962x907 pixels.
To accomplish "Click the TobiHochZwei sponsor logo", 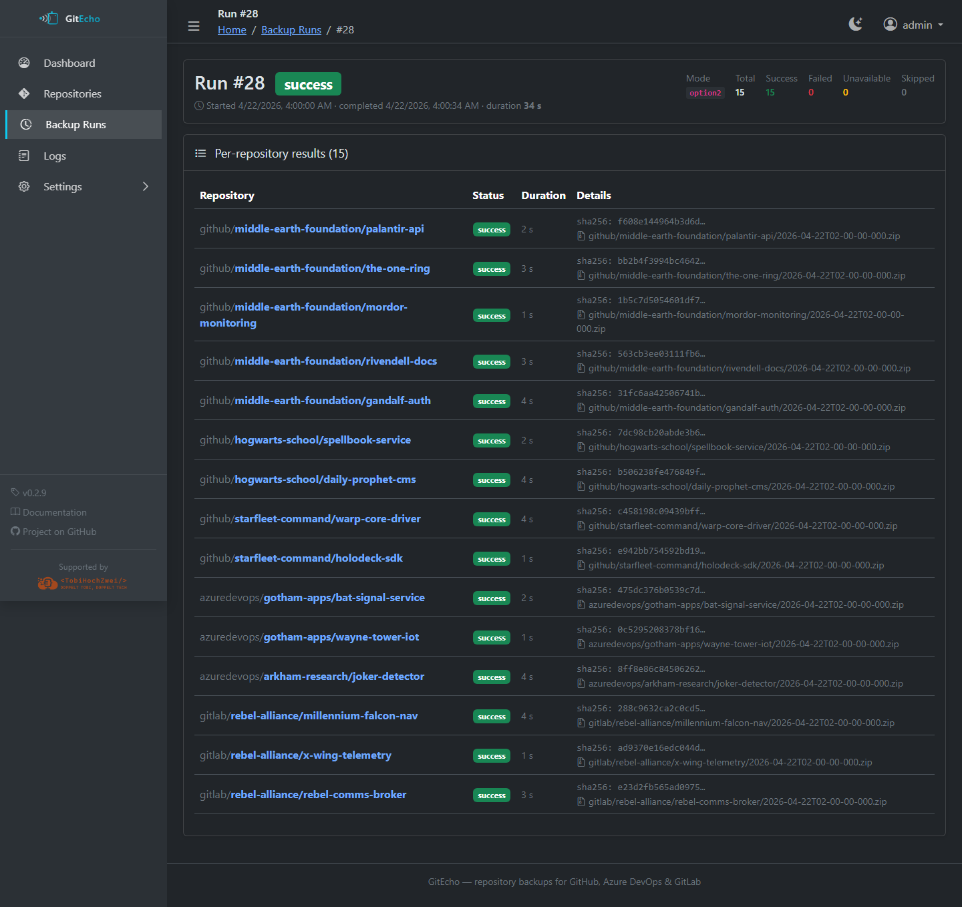I will [x=83, y=583].
